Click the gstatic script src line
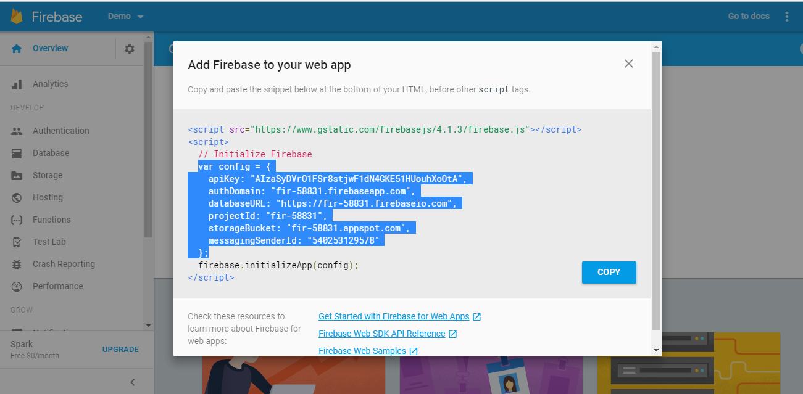 click(385, 129)
